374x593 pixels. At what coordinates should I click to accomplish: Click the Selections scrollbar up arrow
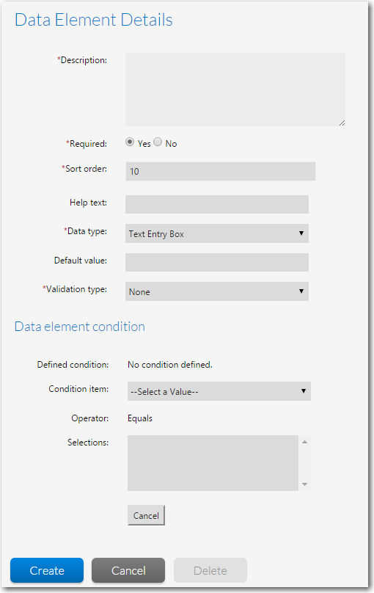[304, 442]
